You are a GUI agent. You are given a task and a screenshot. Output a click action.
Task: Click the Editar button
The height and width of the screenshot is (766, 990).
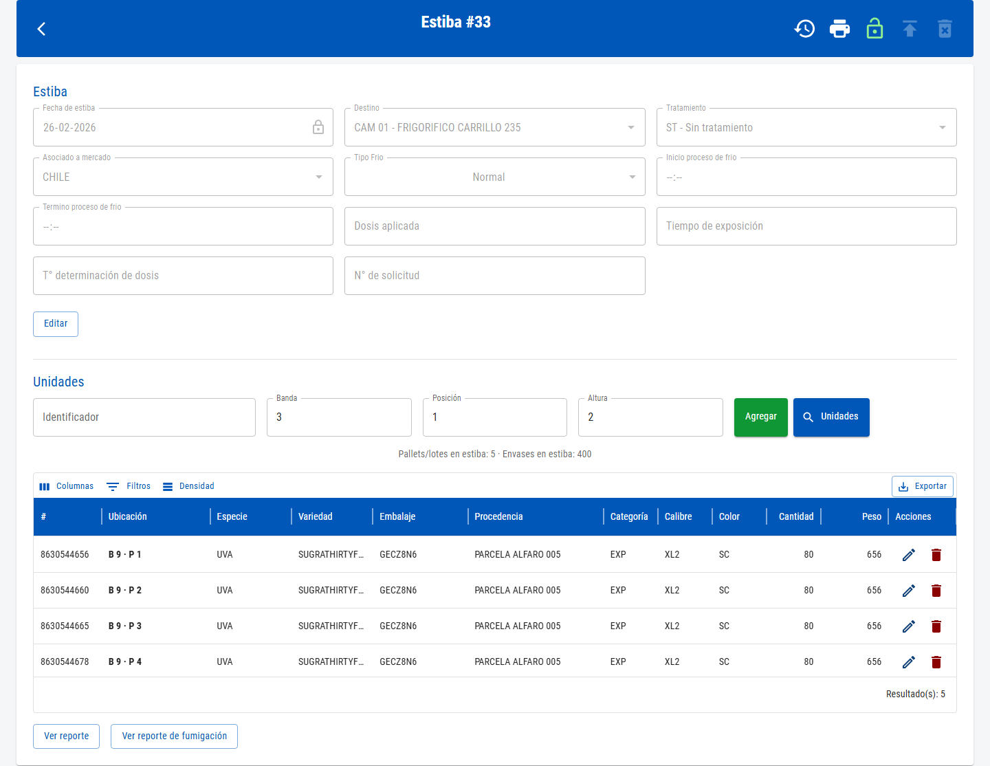56,324
